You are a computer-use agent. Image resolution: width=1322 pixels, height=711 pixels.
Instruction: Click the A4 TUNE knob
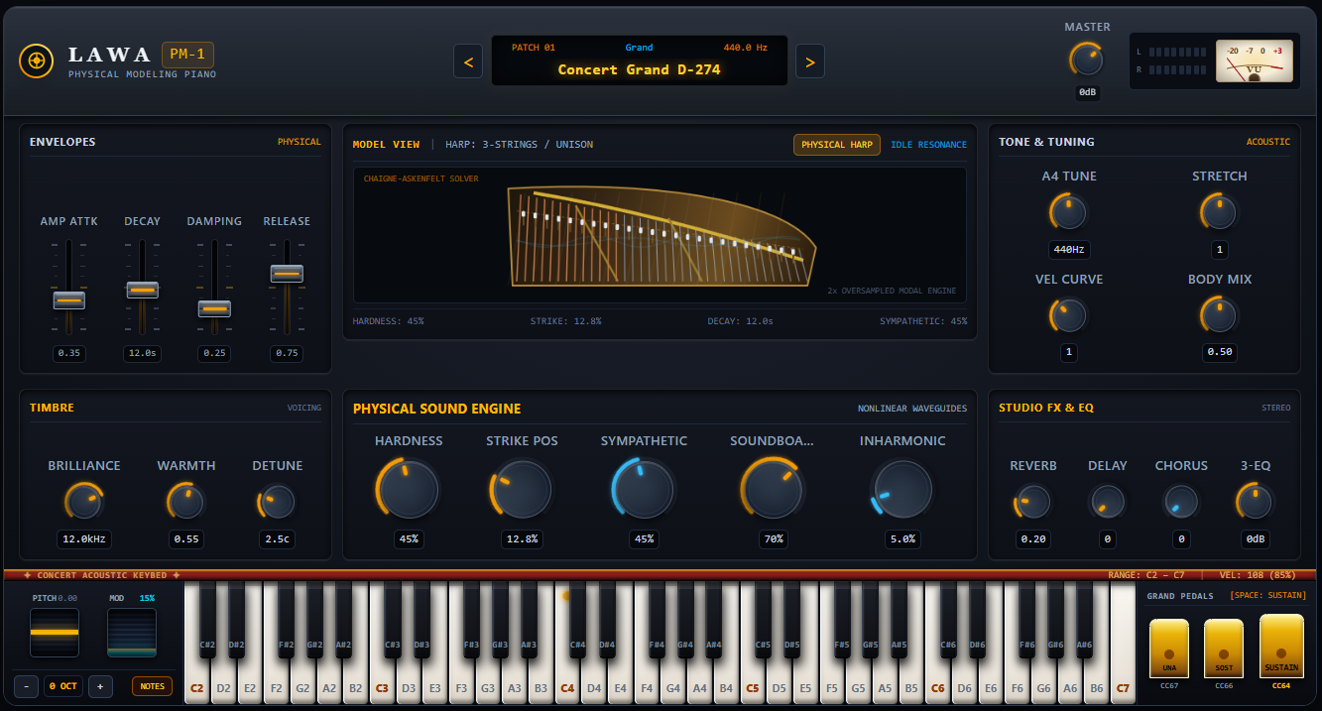pyautogui.click(x=1069, y=212)
